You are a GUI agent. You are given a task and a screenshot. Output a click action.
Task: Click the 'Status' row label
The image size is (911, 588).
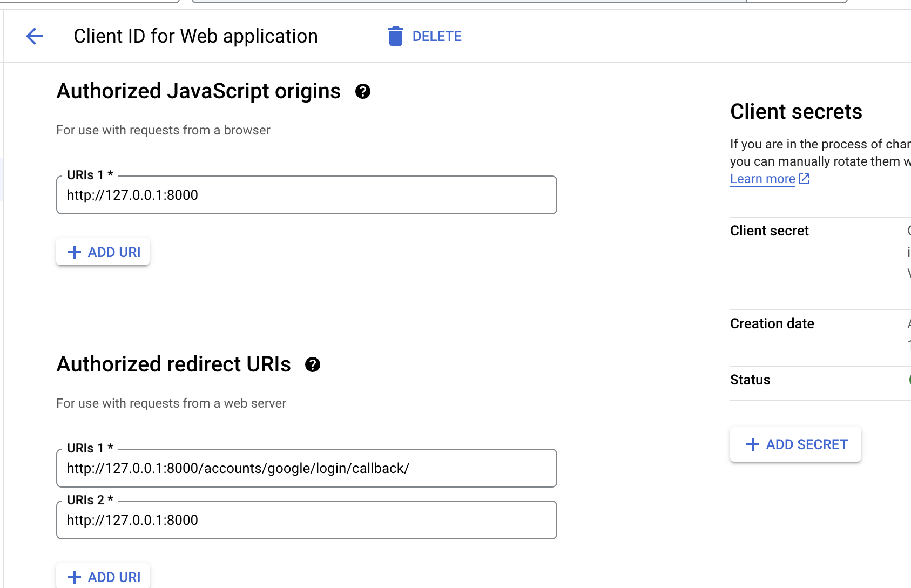750,380
